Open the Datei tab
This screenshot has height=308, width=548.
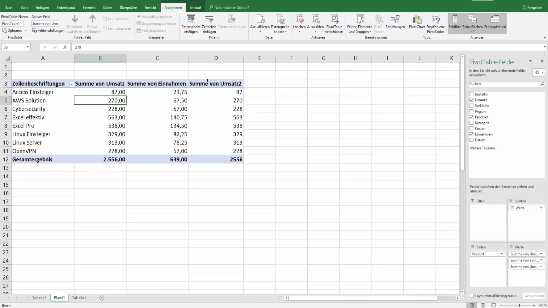point(8,7)
